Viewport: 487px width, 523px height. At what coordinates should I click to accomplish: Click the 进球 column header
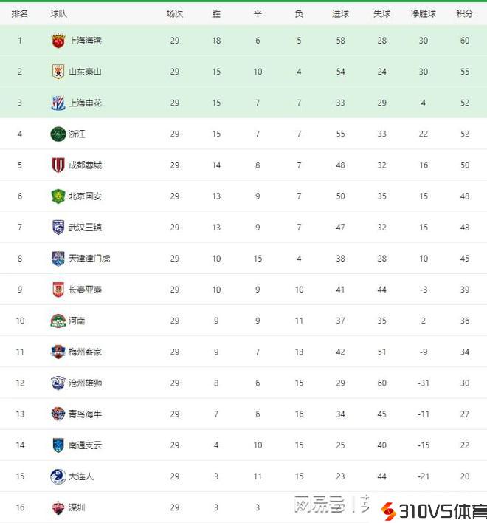(x=340, y=14)
